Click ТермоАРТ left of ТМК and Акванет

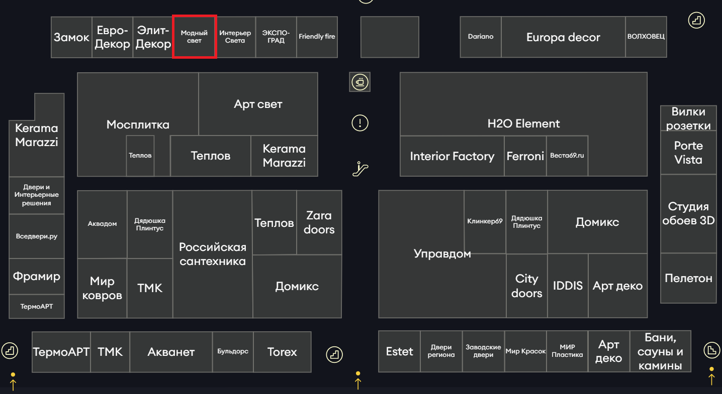click(x=61, y=352)
